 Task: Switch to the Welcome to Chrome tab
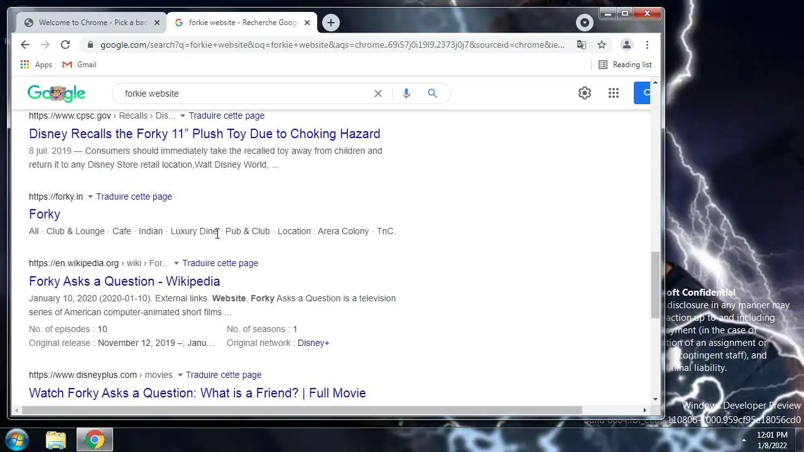tap(92, 23)
